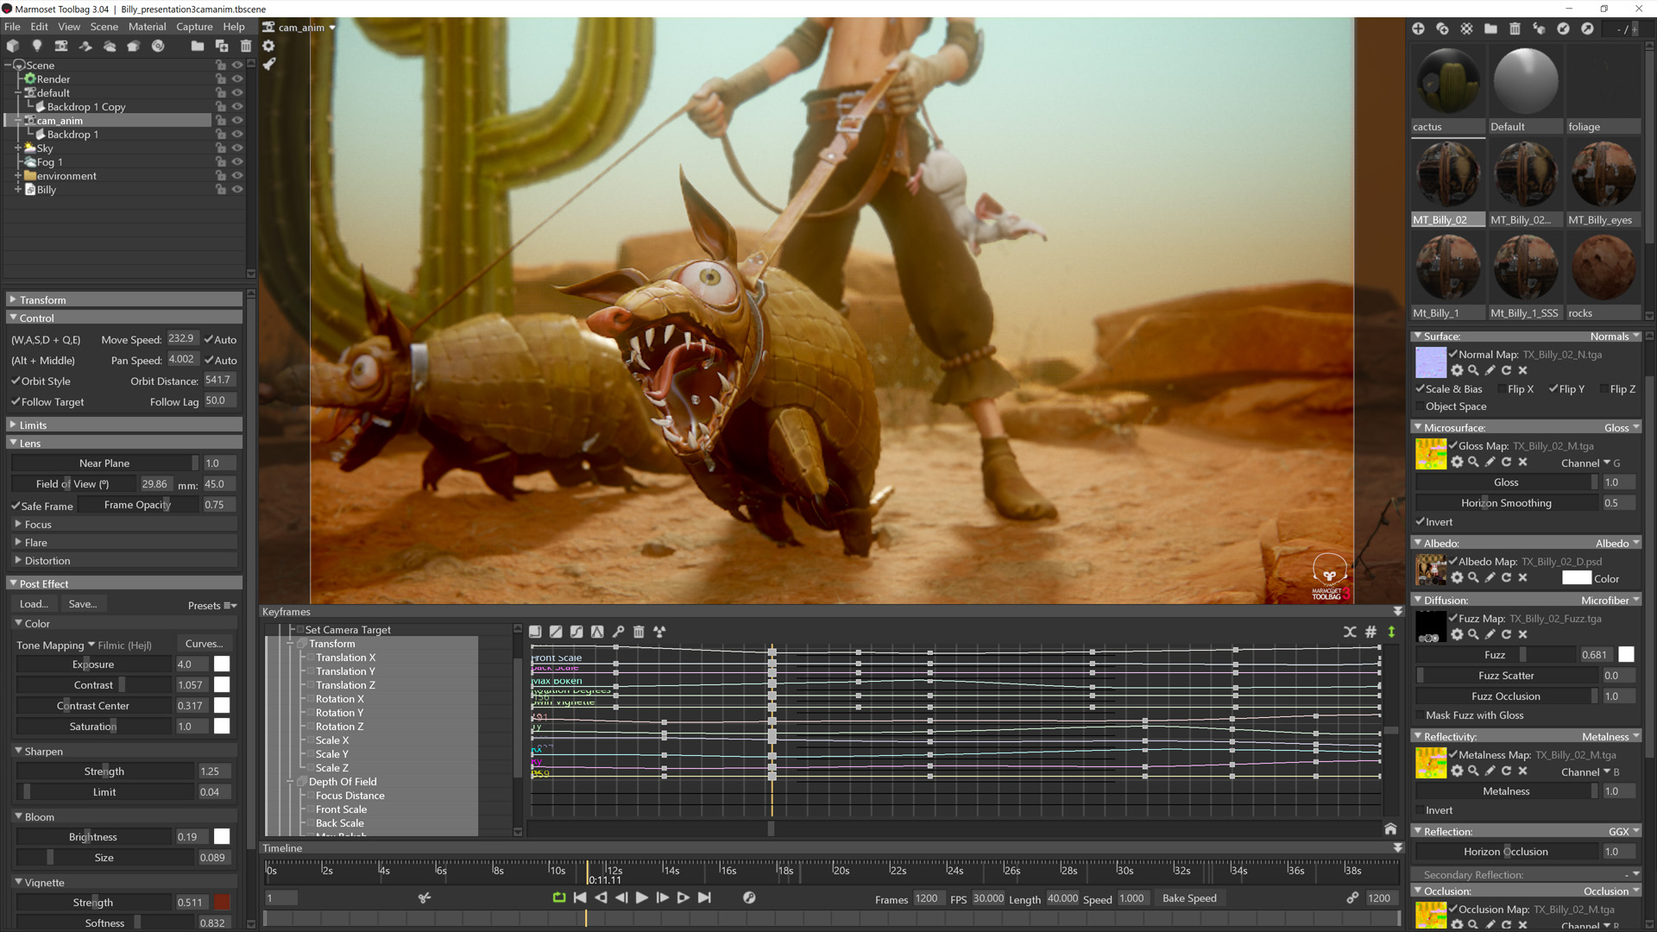Image resolution: width=1657 pixels, height=932 pixels.
Task: Delete the selected scene object using trash icon
Action: 246,46
